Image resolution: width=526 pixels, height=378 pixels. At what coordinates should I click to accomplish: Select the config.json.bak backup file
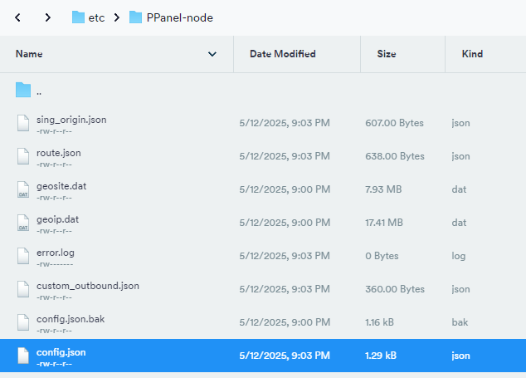tap(71, 319)
